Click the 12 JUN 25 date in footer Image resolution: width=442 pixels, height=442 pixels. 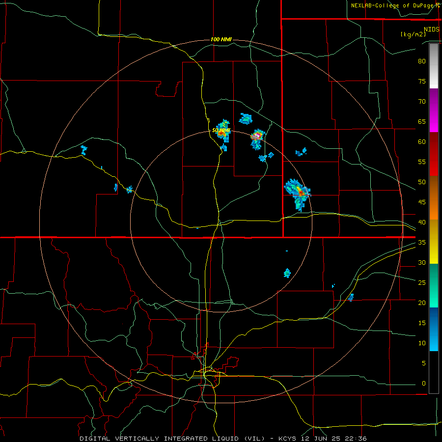pos(321,439)
